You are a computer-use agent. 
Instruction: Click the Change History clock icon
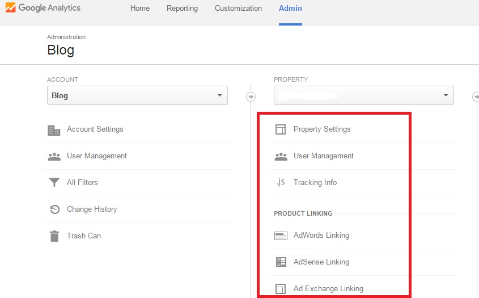pyautogui.click(x=54, y=209)
